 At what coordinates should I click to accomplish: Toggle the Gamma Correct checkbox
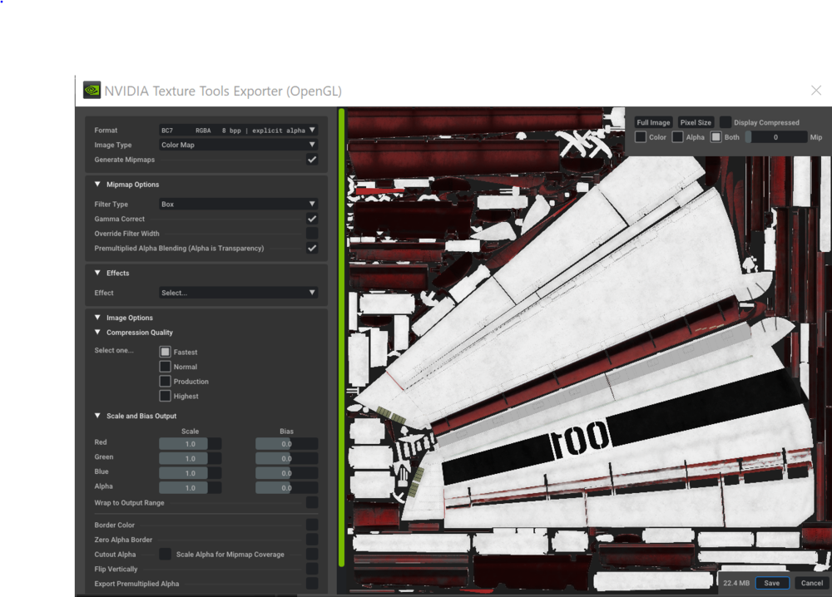click(x=312, y=219)
